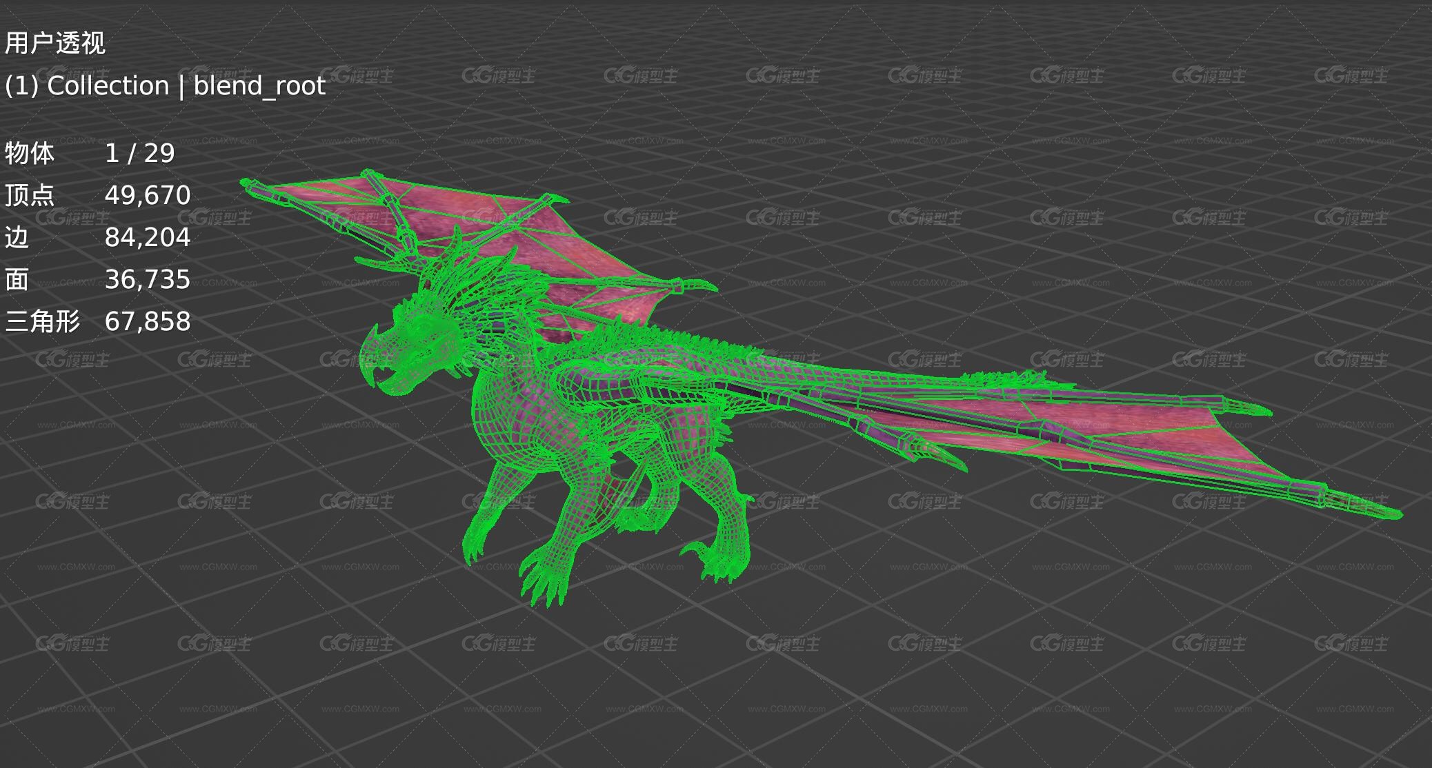
Task: Click the face count '36,735'
Action: coord(148,279)
